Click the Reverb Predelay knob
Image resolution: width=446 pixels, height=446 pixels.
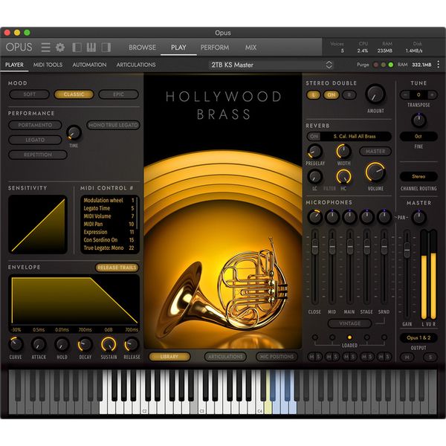point(314,152)
